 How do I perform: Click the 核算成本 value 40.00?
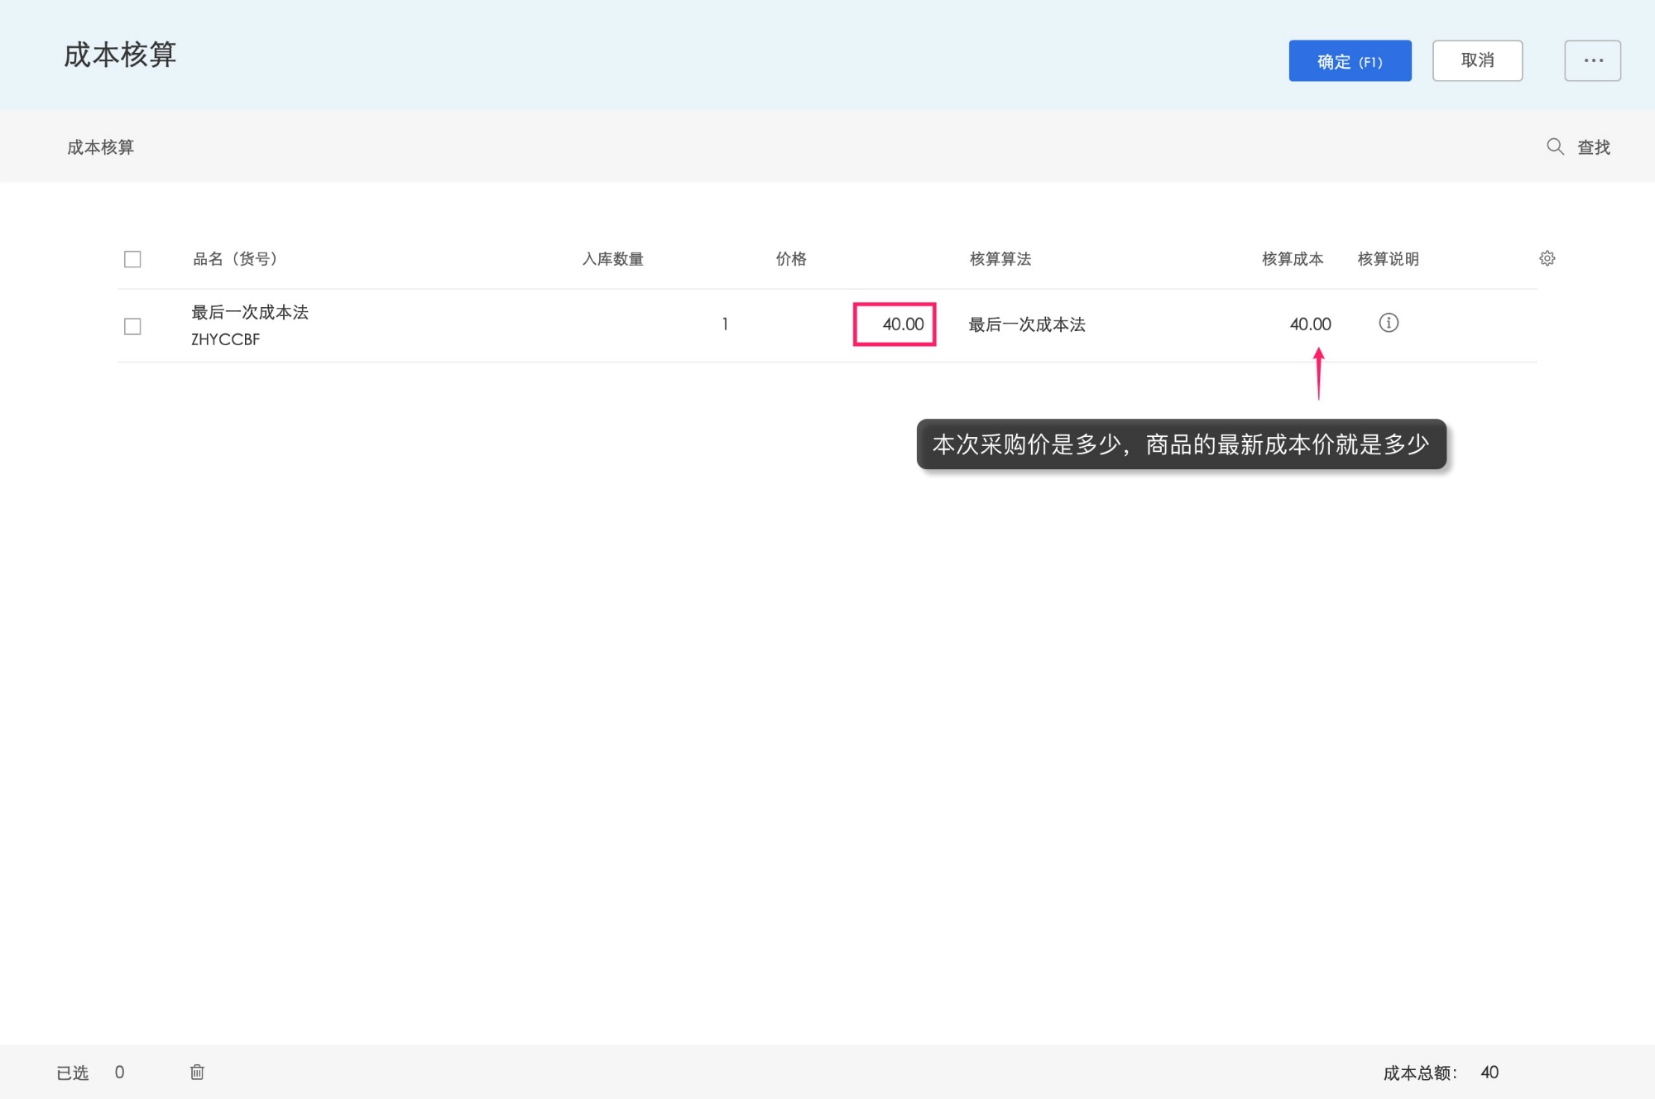tap(1310, 324)
